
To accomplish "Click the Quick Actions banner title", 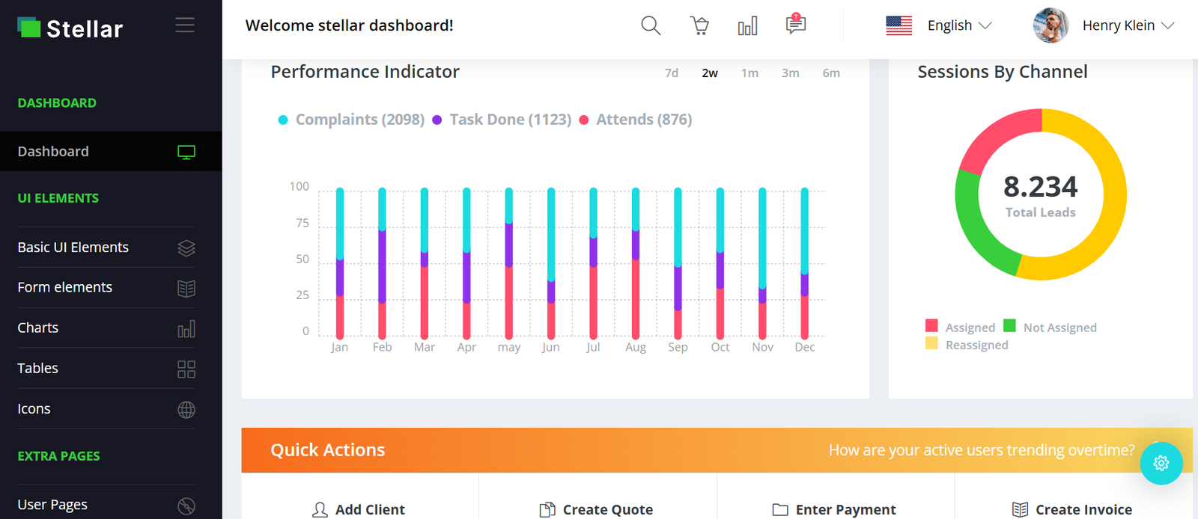I will (328, 450).
